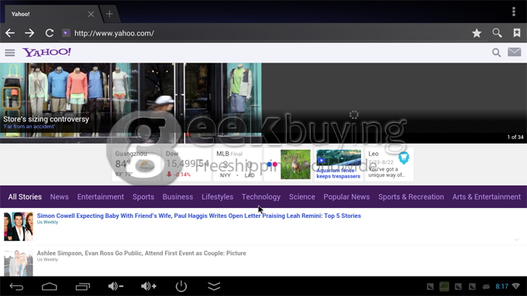Select the Lifestyles category

[x=218, y=197]
